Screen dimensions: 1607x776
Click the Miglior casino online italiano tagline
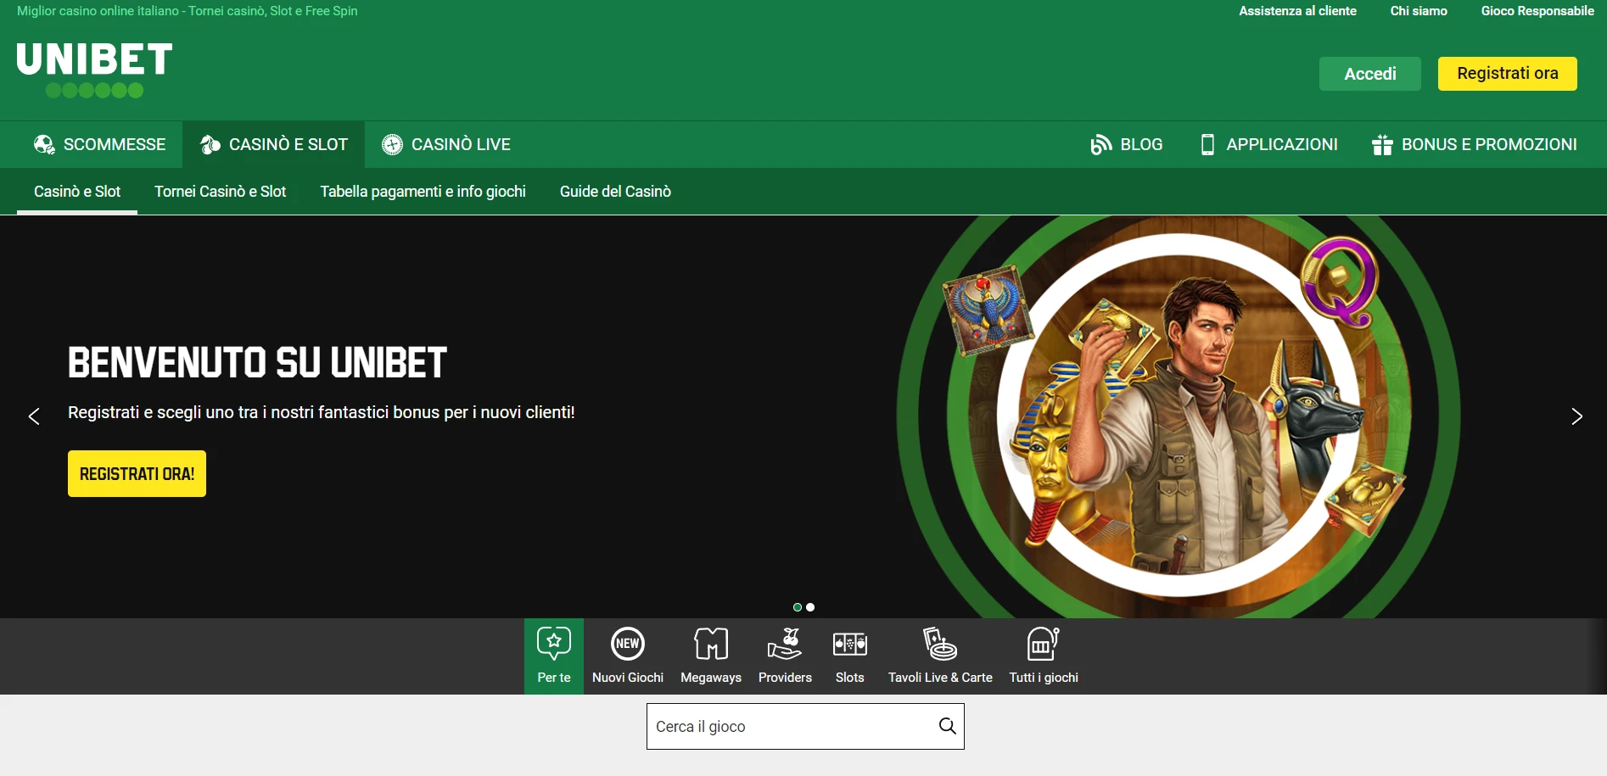tap(187, 11)
